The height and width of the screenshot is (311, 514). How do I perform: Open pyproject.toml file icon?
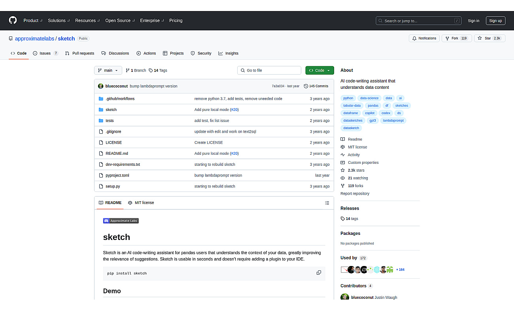101,175
